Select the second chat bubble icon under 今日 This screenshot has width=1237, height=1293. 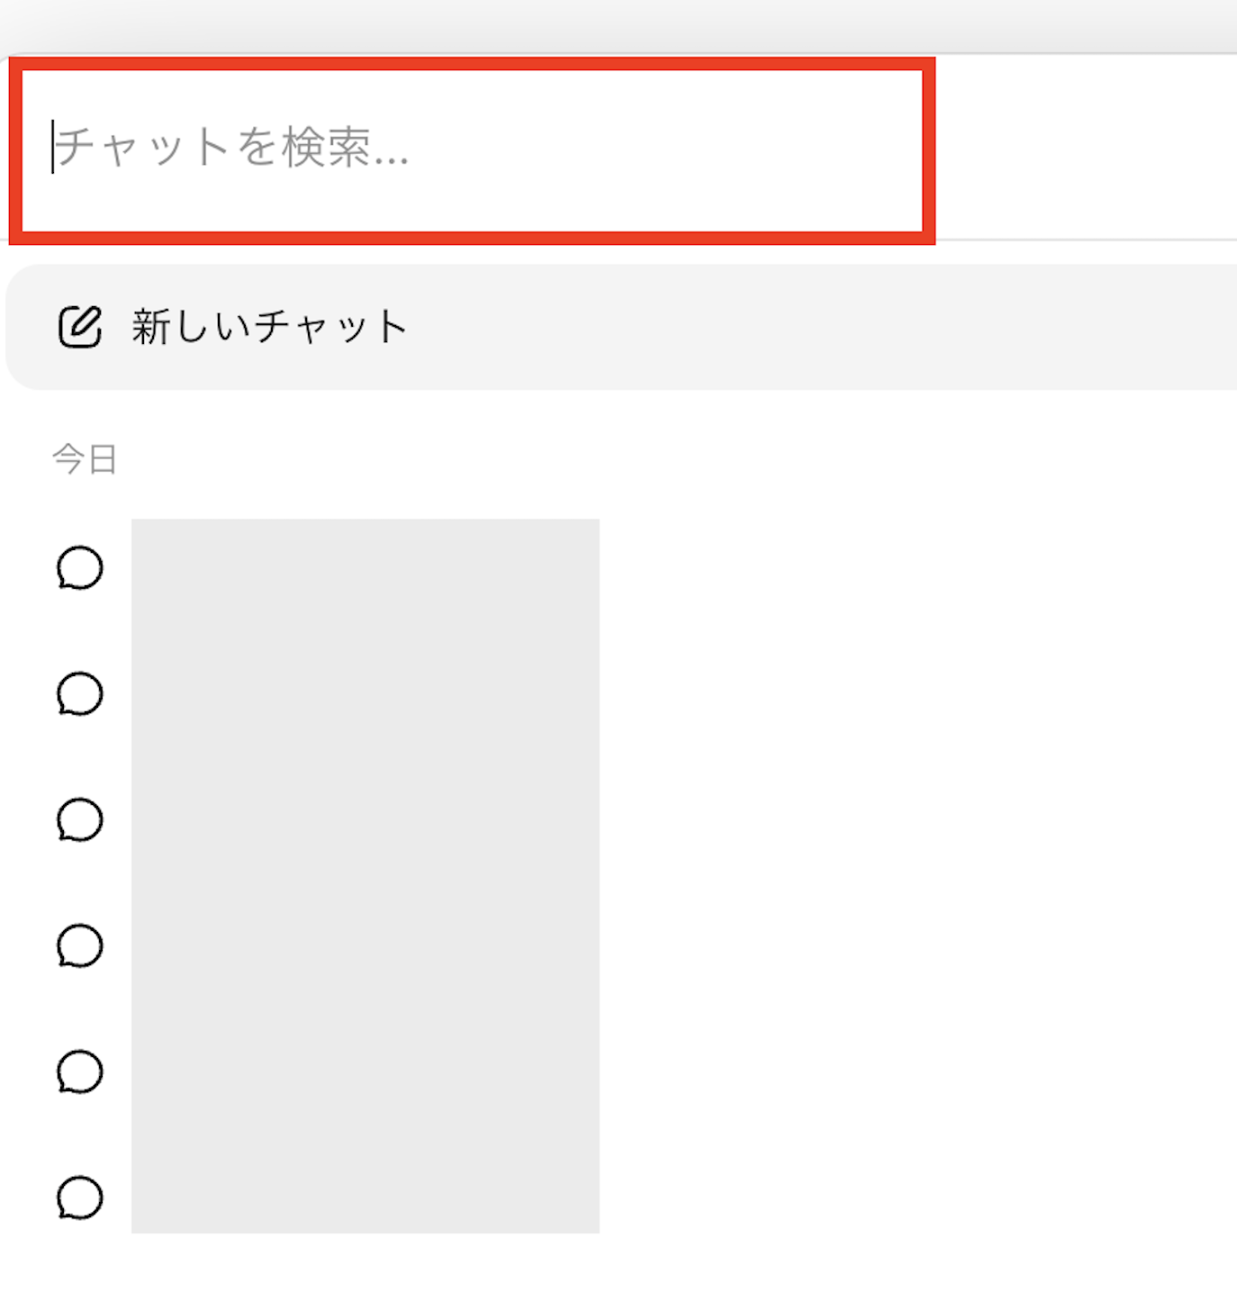point(80,694)
